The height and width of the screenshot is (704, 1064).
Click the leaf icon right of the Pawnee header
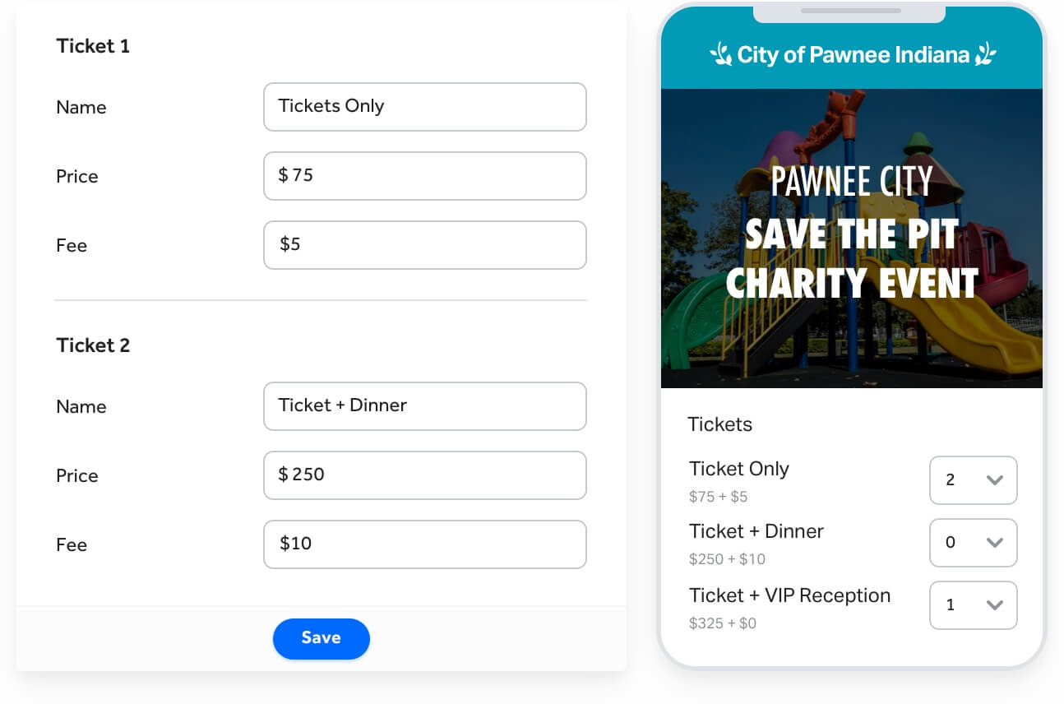click(985, 54)
